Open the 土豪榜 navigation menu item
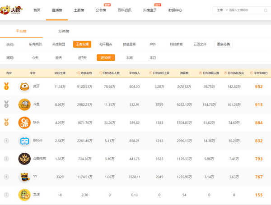 coord(79,10)
